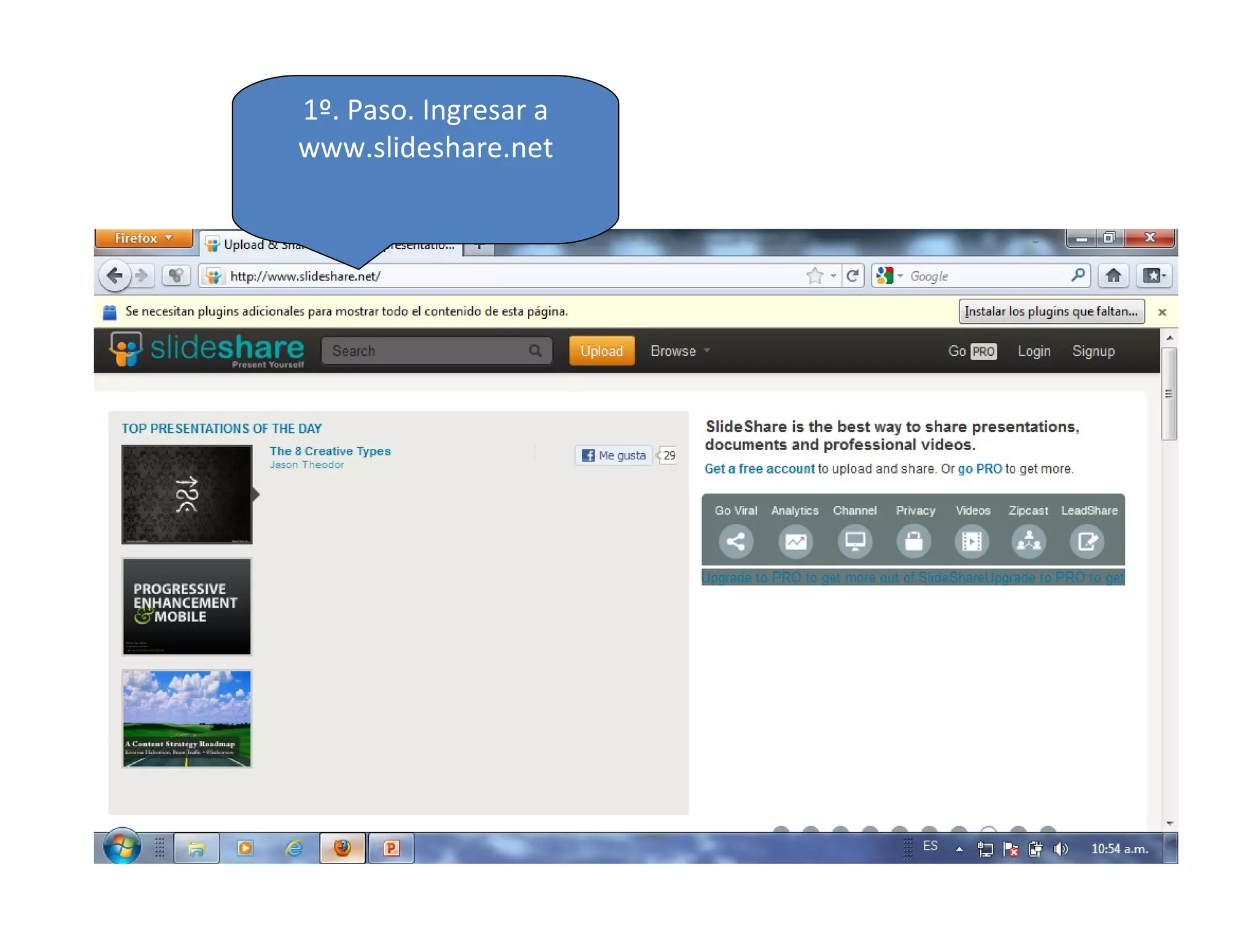Click the orange Upload button

coord(601,351)
